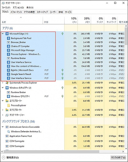Switch to the 詳細 tab
Image resolution: width=128 pixels, height=162 pixels.
61,12
